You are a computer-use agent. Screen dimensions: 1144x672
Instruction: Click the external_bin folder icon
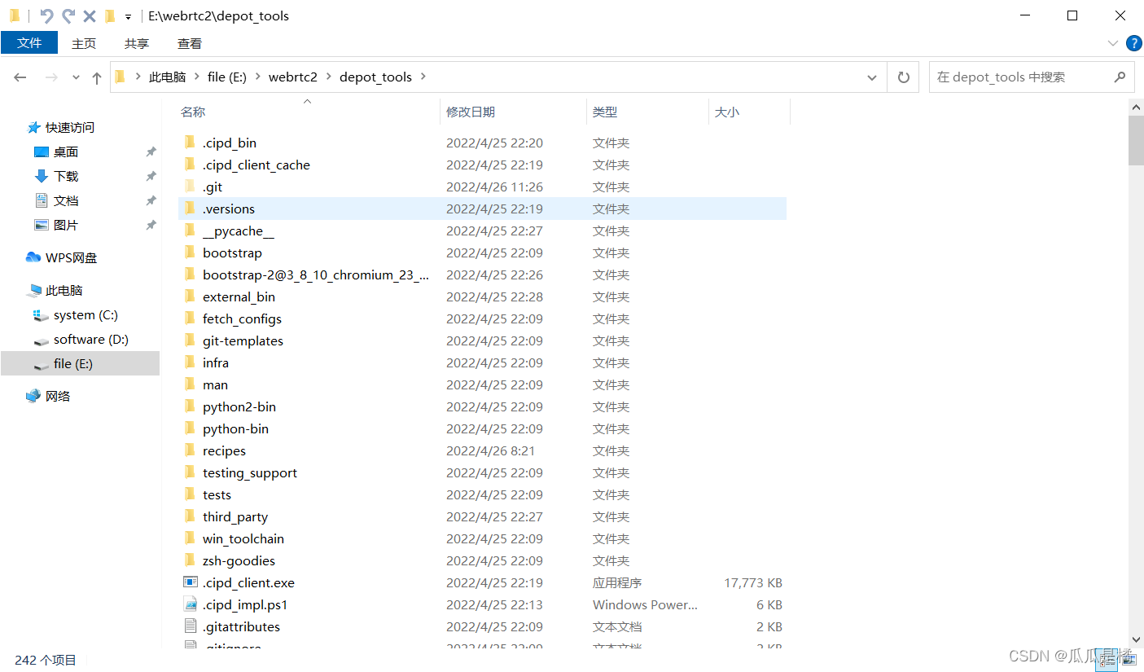click(x=190, y=296)
